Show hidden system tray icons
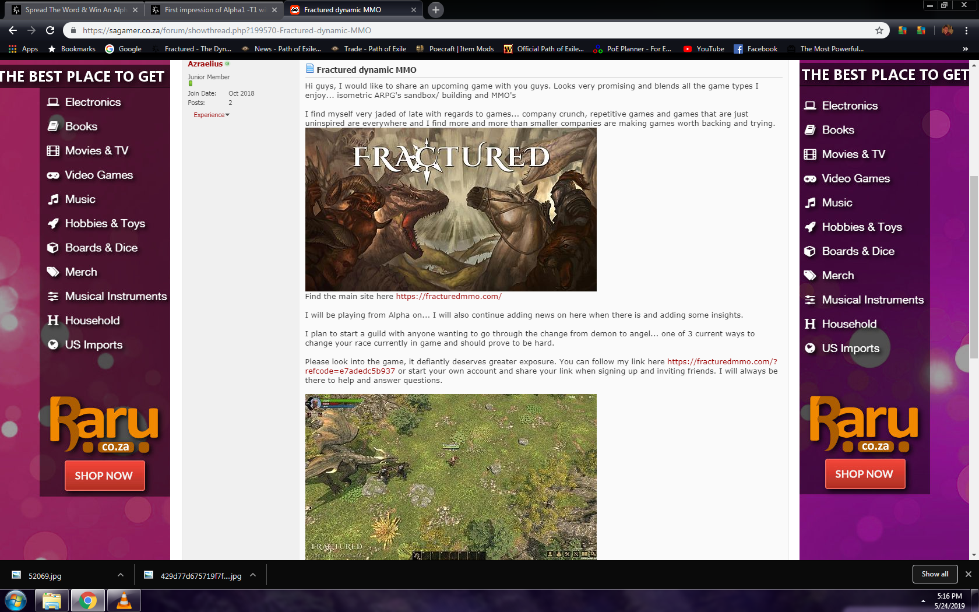This screenshot has height=612, width=979. pos(923,601)
